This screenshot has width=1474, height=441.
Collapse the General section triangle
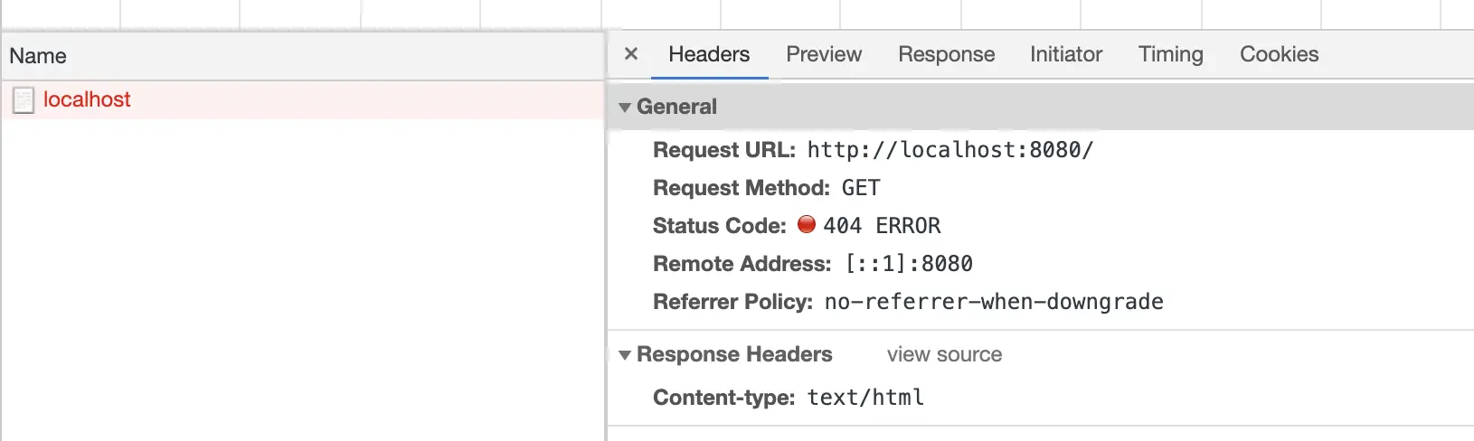click(624, 108)
